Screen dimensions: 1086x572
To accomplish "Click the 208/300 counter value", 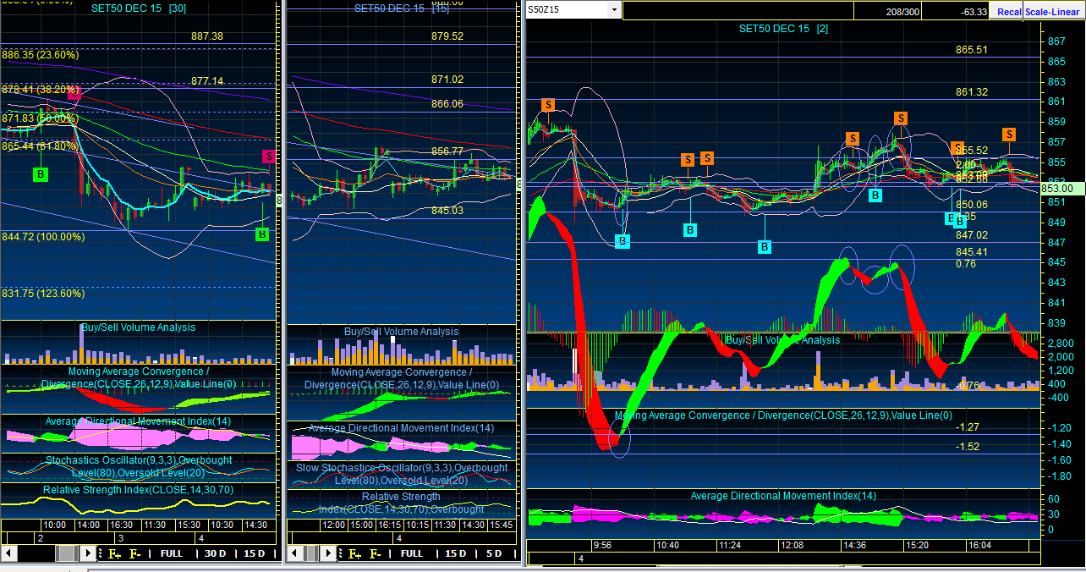I will tap(902, 12).
